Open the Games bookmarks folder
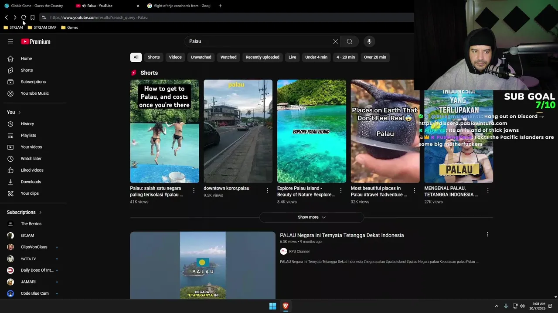The width and height of the screenshot is (558, 313). click(x=70, y=27)
